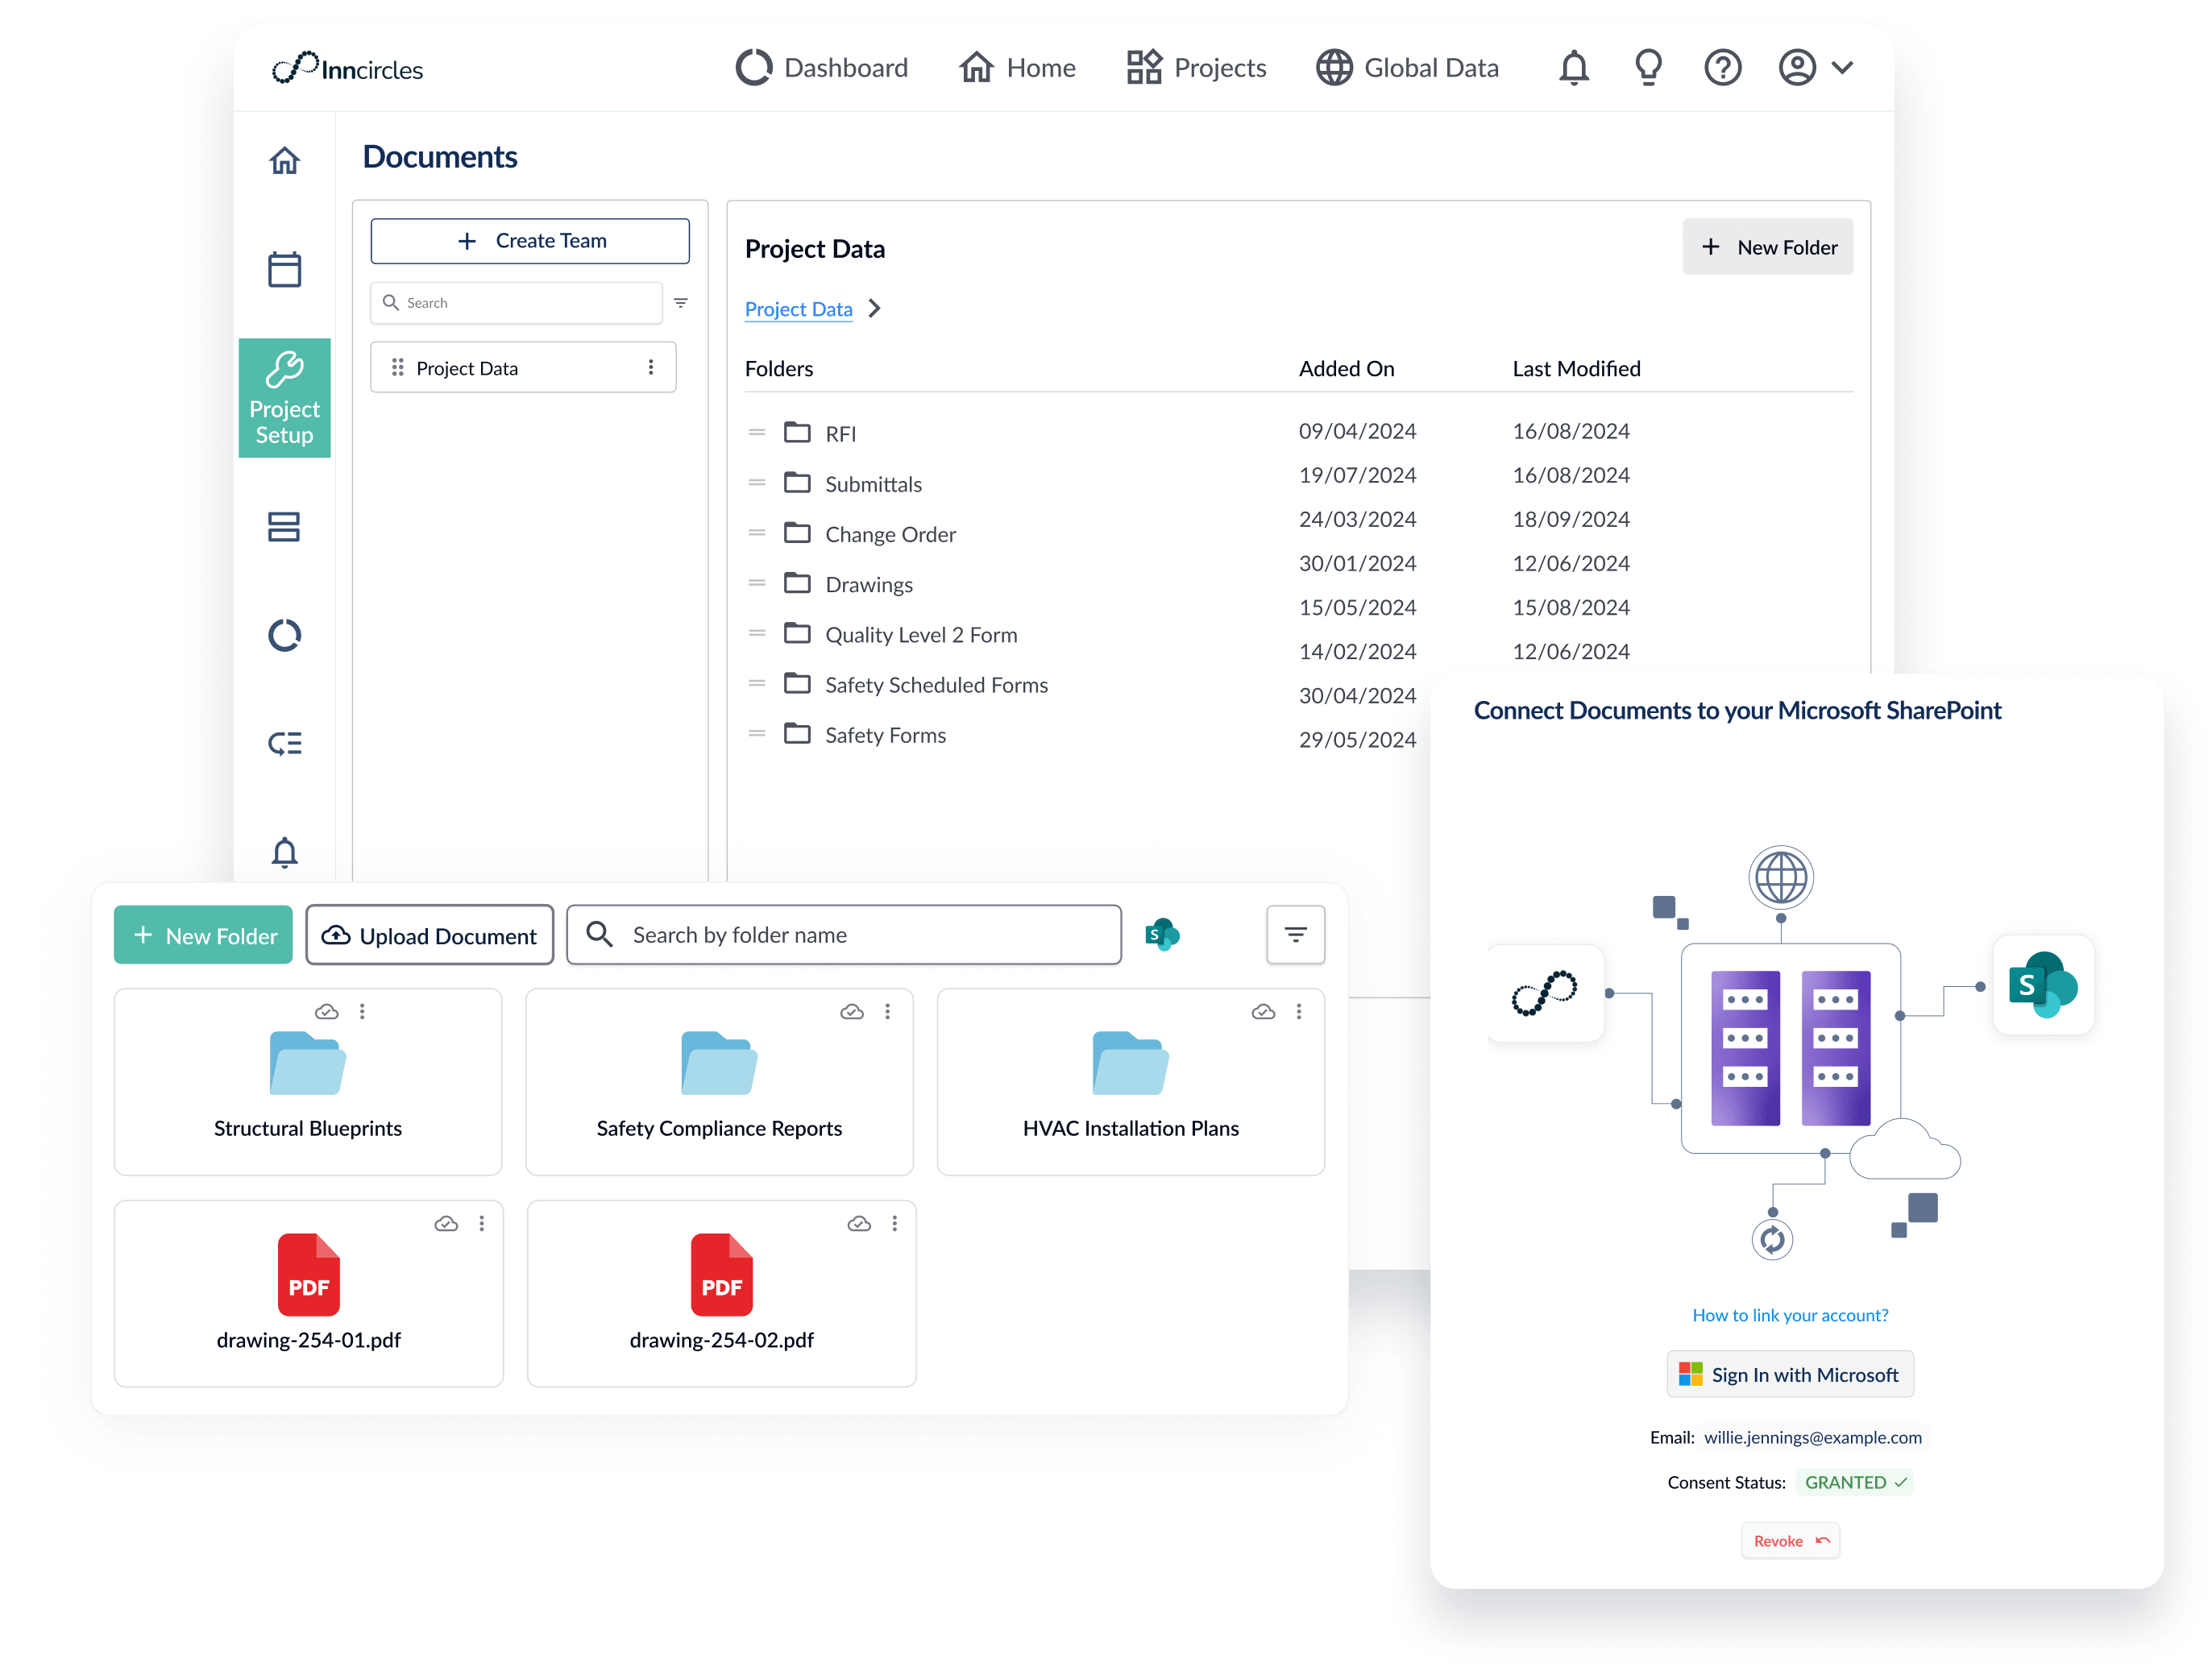
Task: Click cloud sync icon on HVAC Installation Plans
Action: point(1263,1012)
